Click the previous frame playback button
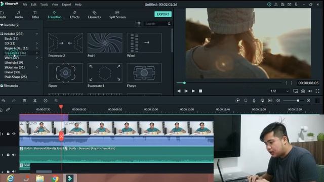This screenshot has height=182, width=324. [179, 91]
